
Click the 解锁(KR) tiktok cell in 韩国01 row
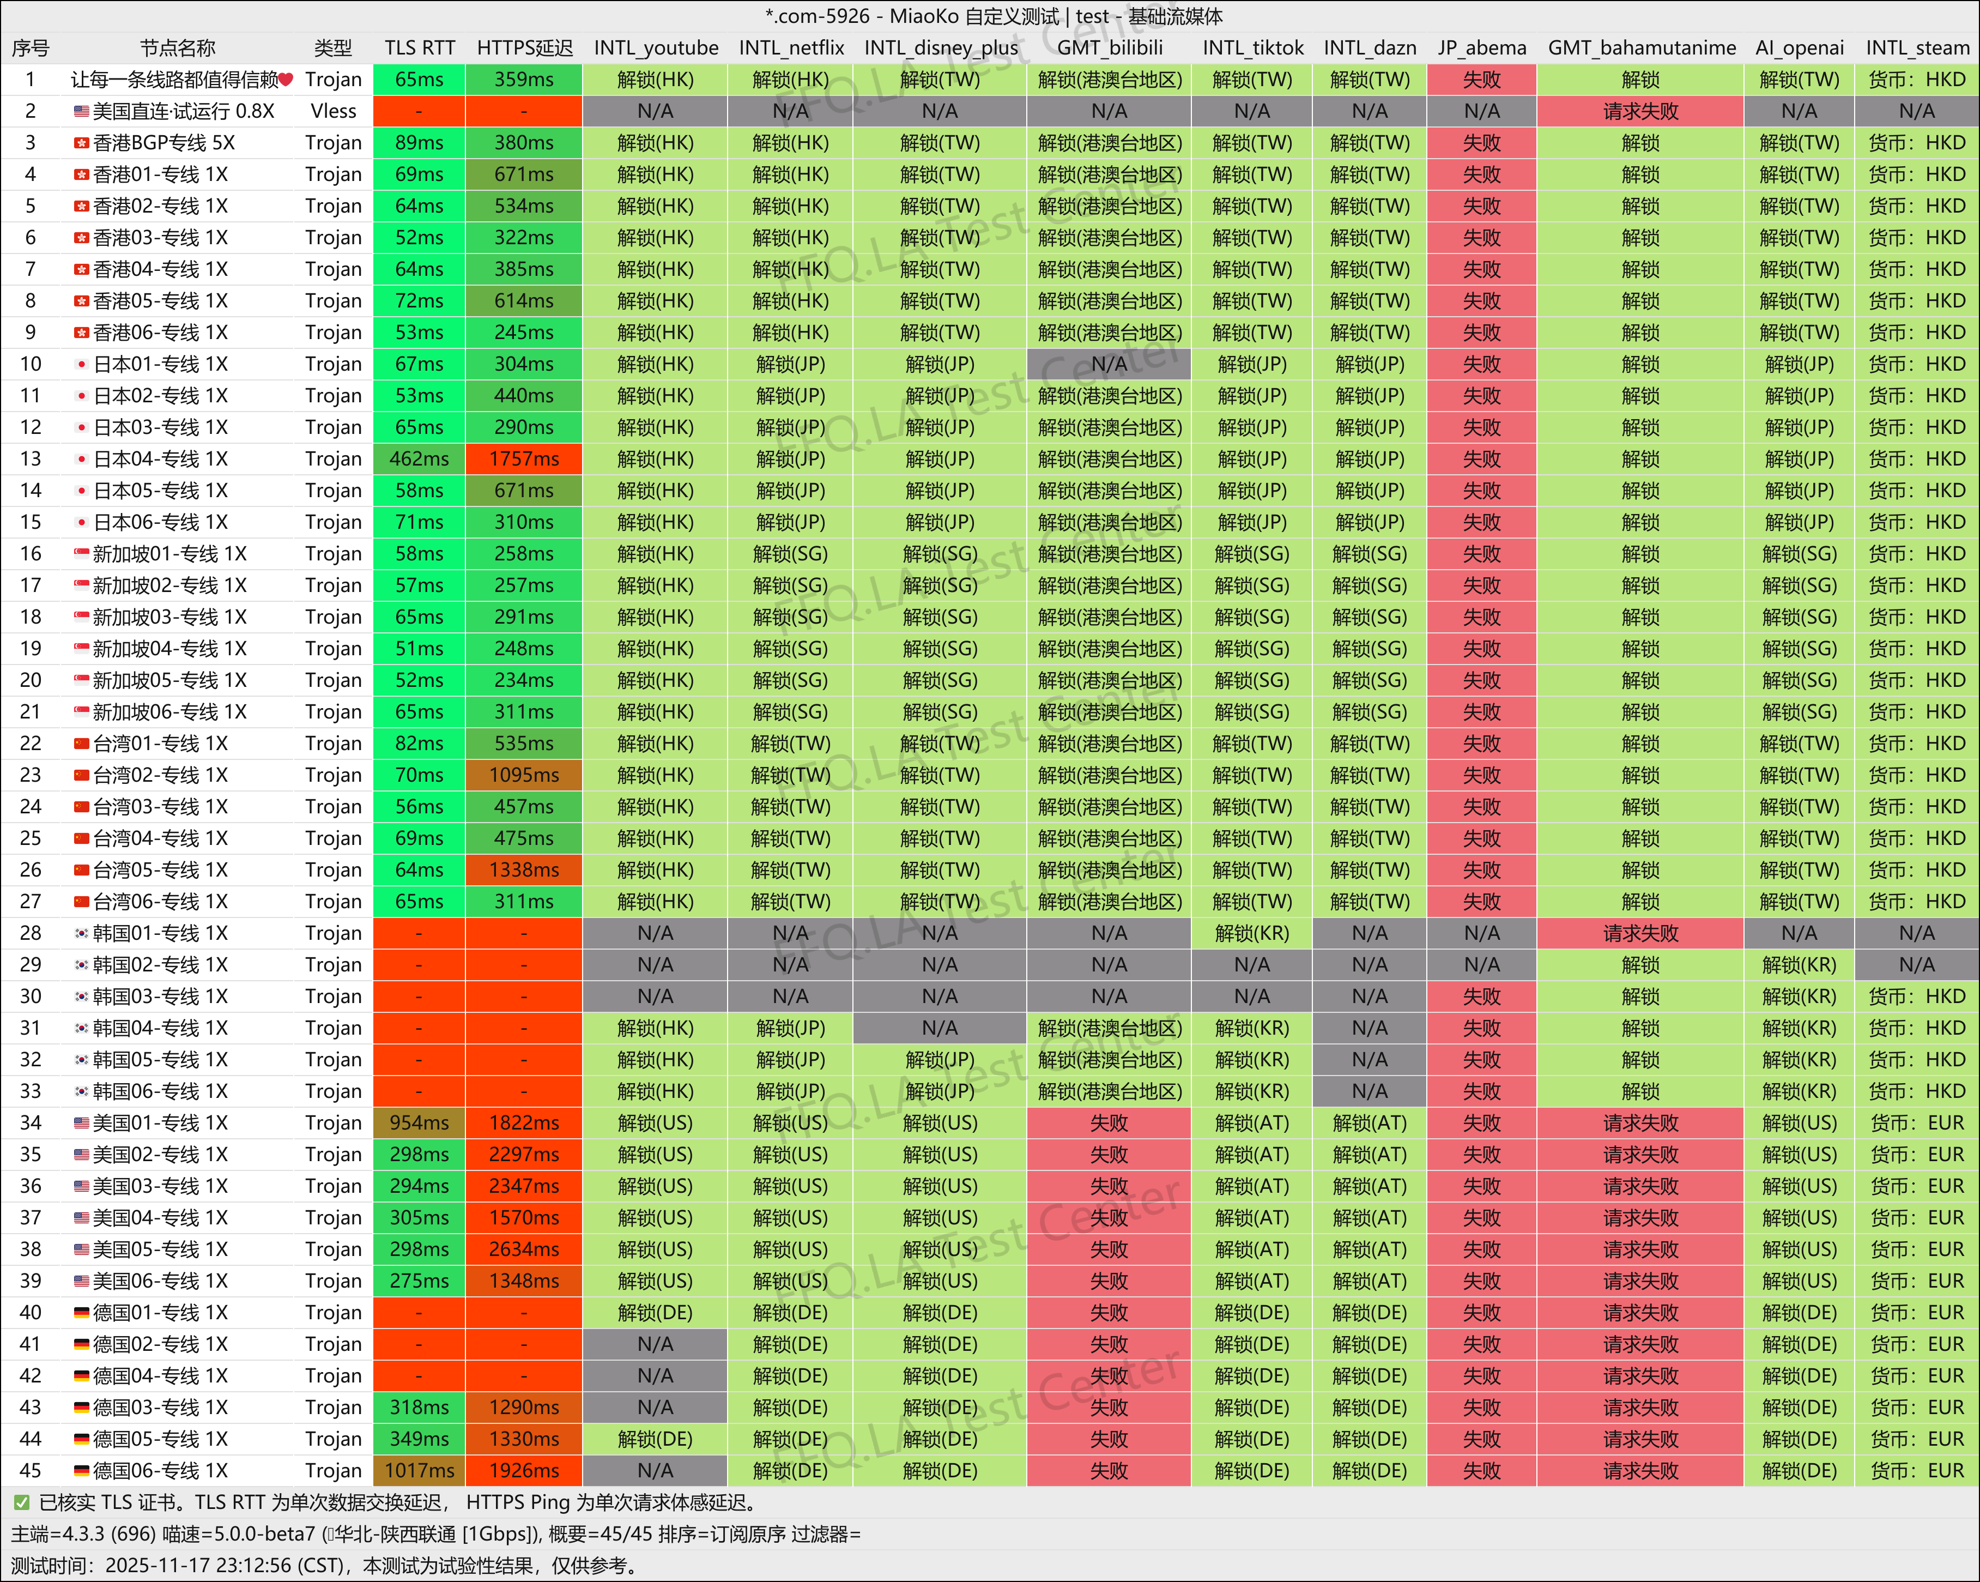coord(1252,933)
